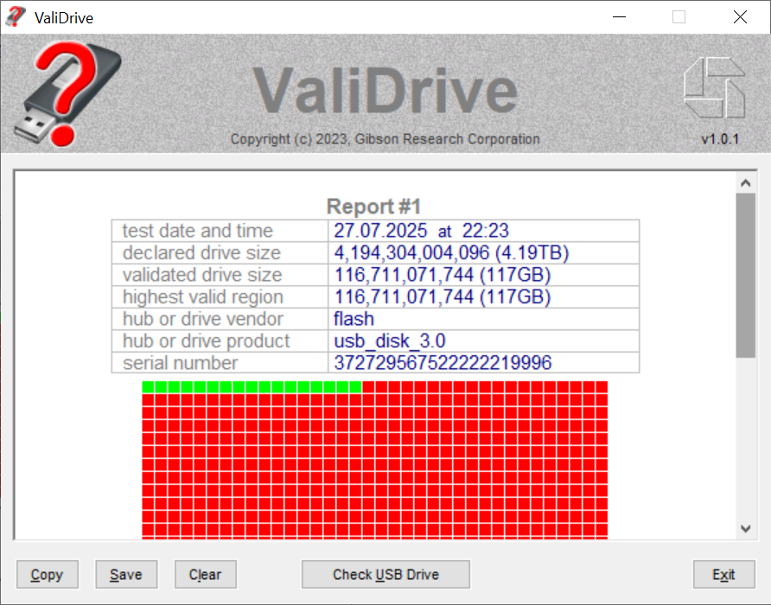Close the ValiDrive window
This screenshot has width=771, height=605.
tap(740, 17)
